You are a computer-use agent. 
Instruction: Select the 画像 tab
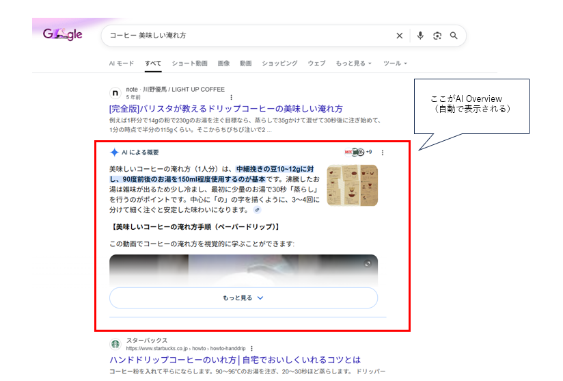tap(223, 64)
